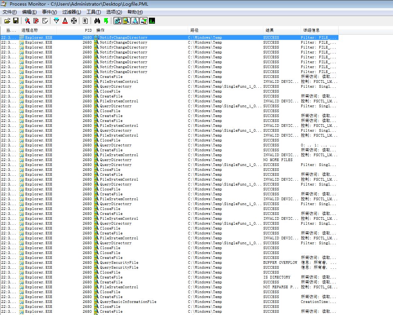The height and width of the screenshot is (315, 393).
Task: Open the 过滤器(L) menu
Action: pyautogui.click(x=72, y=12)
